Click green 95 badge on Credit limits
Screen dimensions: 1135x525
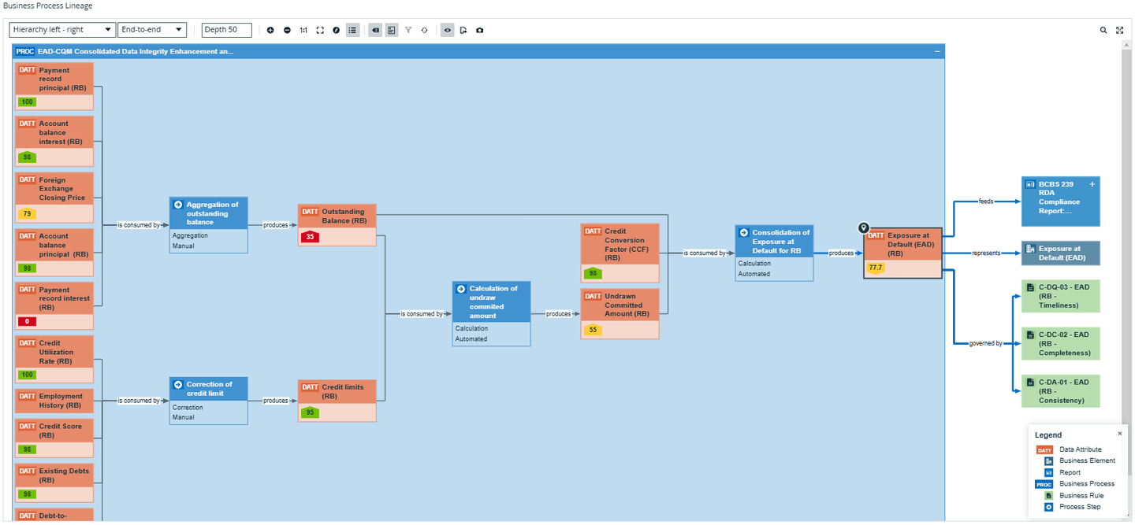tap(310, 412)
